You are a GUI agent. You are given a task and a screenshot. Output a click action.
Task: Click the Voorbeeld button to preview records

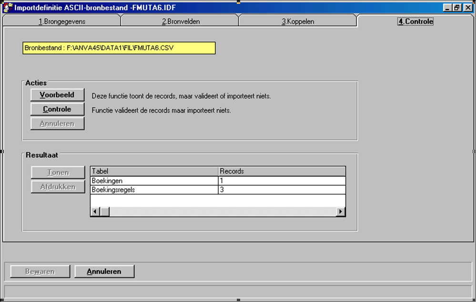[x=57, y=94]
